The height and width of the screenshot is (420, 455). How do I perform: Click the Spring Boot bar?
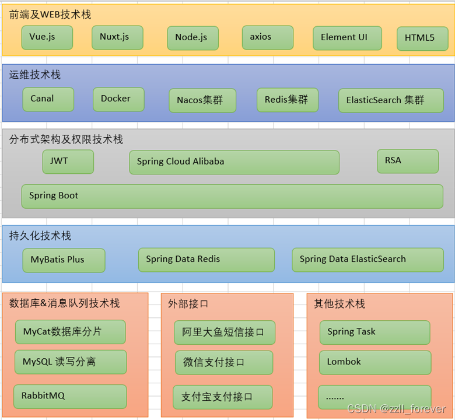(x=232, y=196)
